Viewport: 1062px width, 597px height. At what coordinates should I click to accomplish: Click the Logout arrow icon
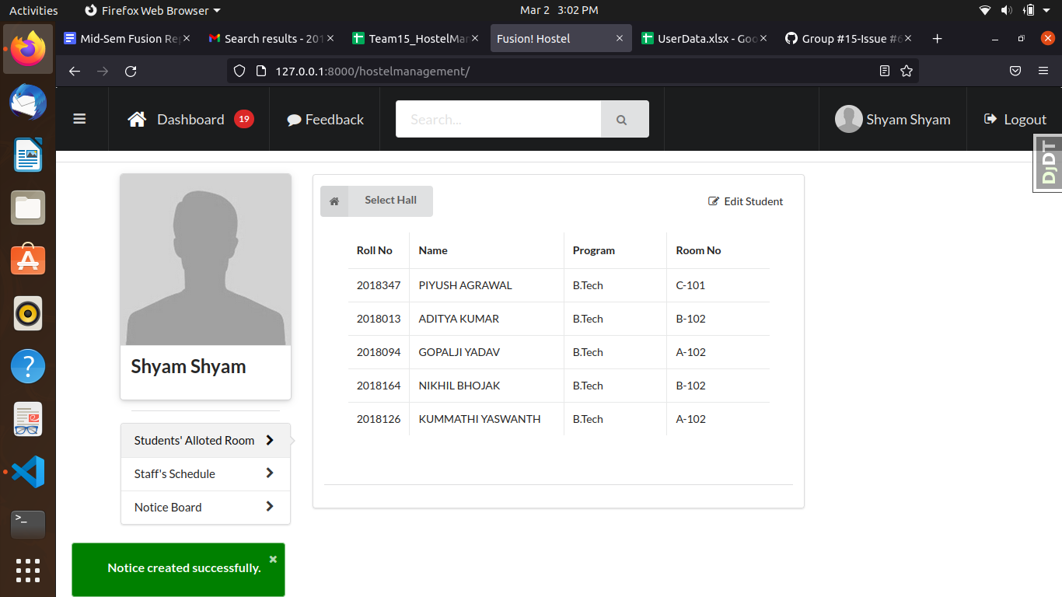[x=990, y=119]
